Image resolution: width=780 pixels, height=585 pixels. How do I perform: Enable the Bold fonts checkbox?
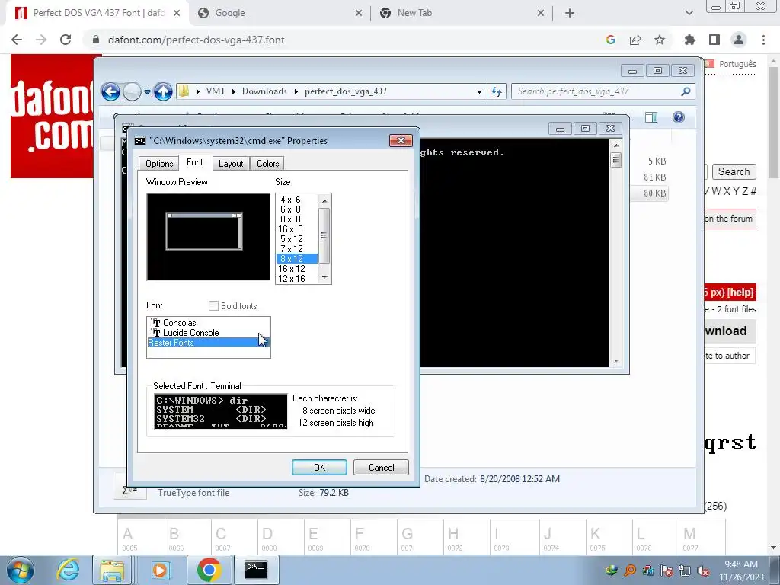coord(213,306)
